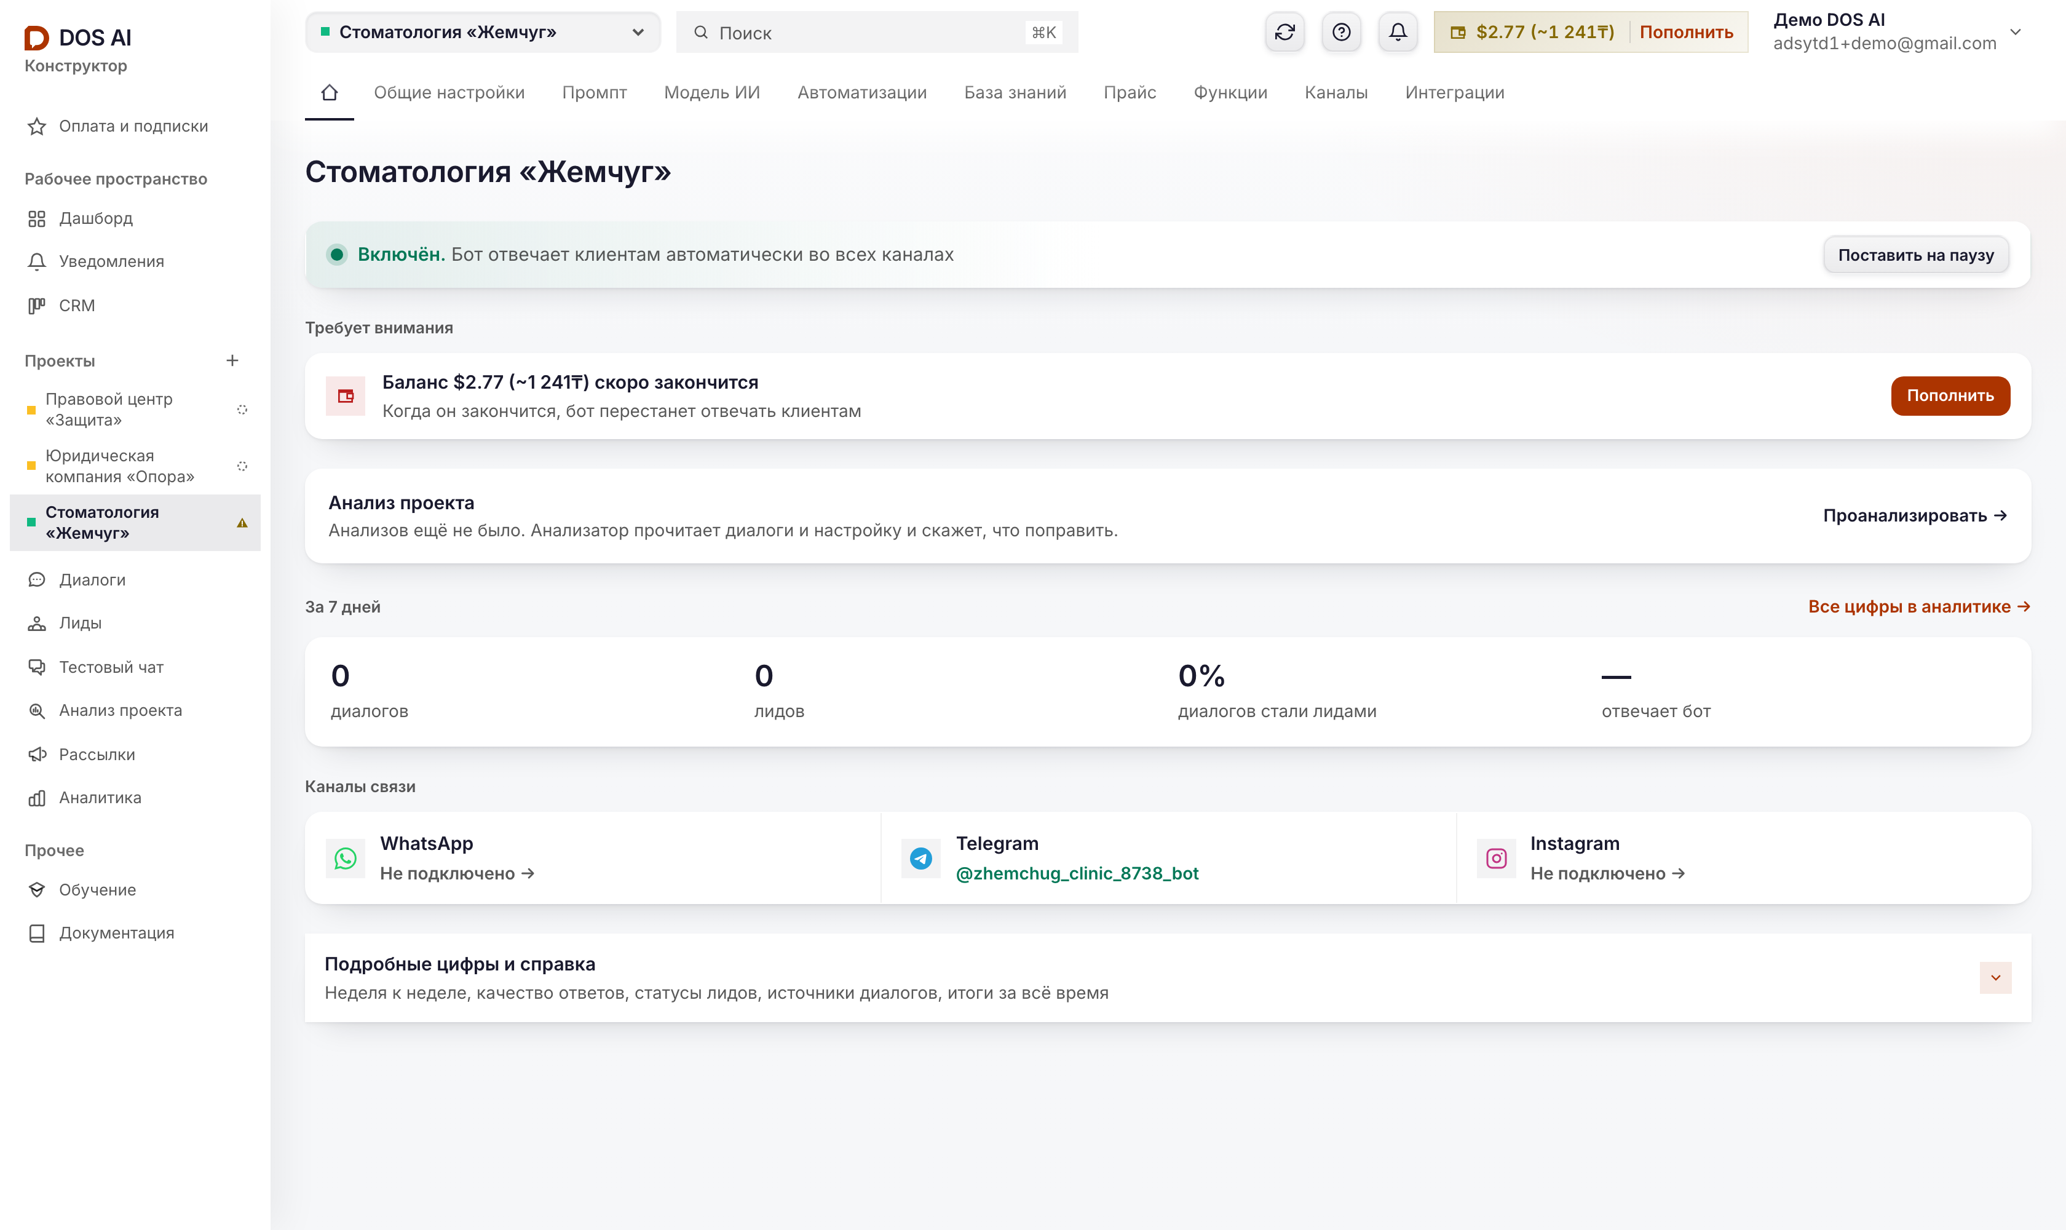2066x1230 pixels.
Task: Open @zhemchug_clinic_8738_bot Telegram link
Action: click(1077, 873)
